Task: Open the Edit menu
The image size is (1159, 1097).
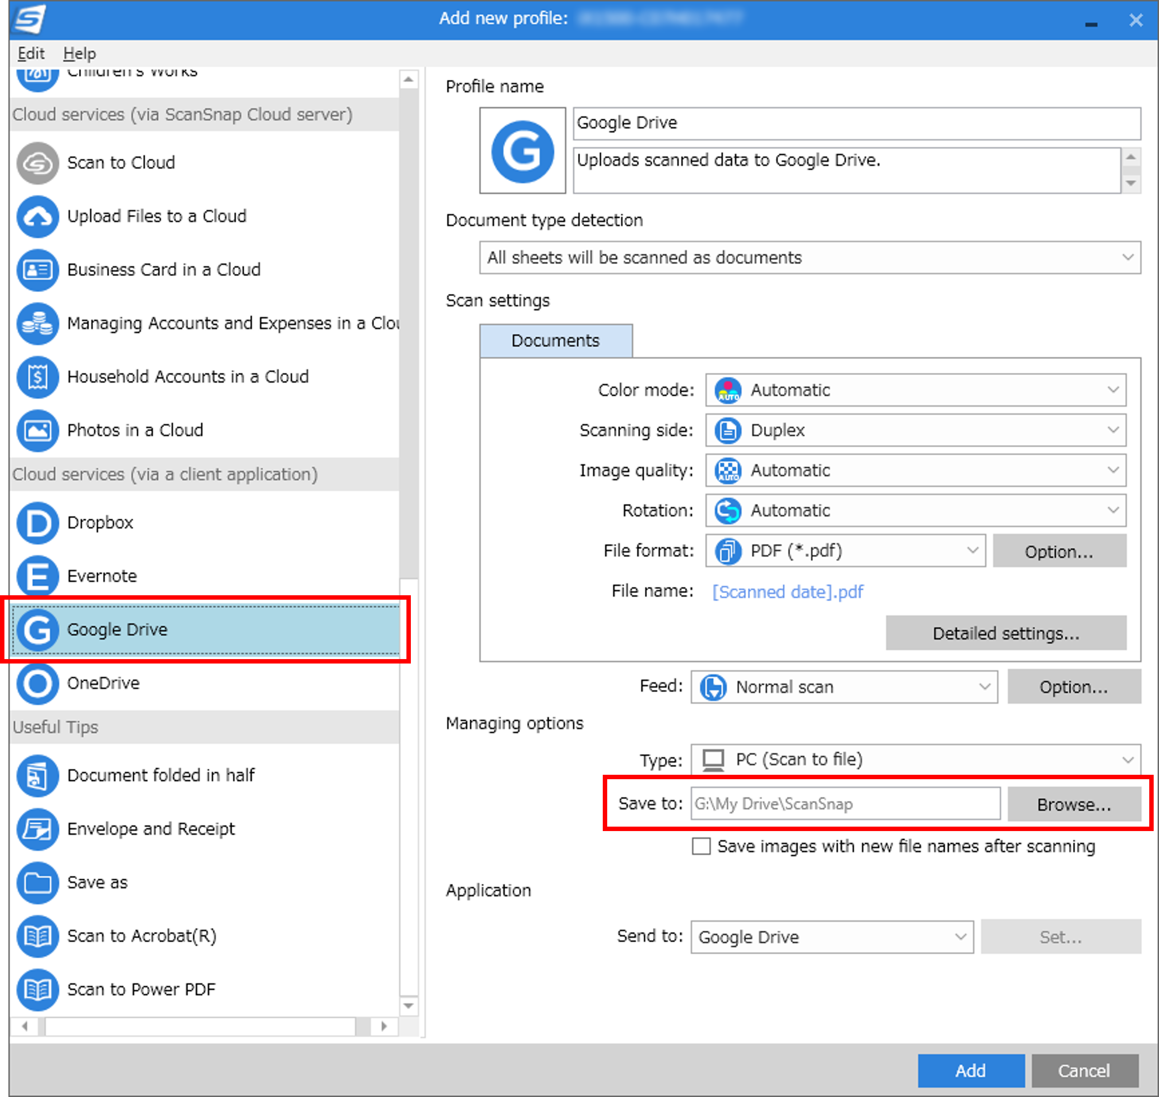Action: click(31, 54)
